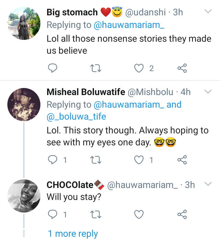Open @hauwamariam_ link in Big stomach's reply
This screenshot has width=220, height=245.
click(128, 26)
